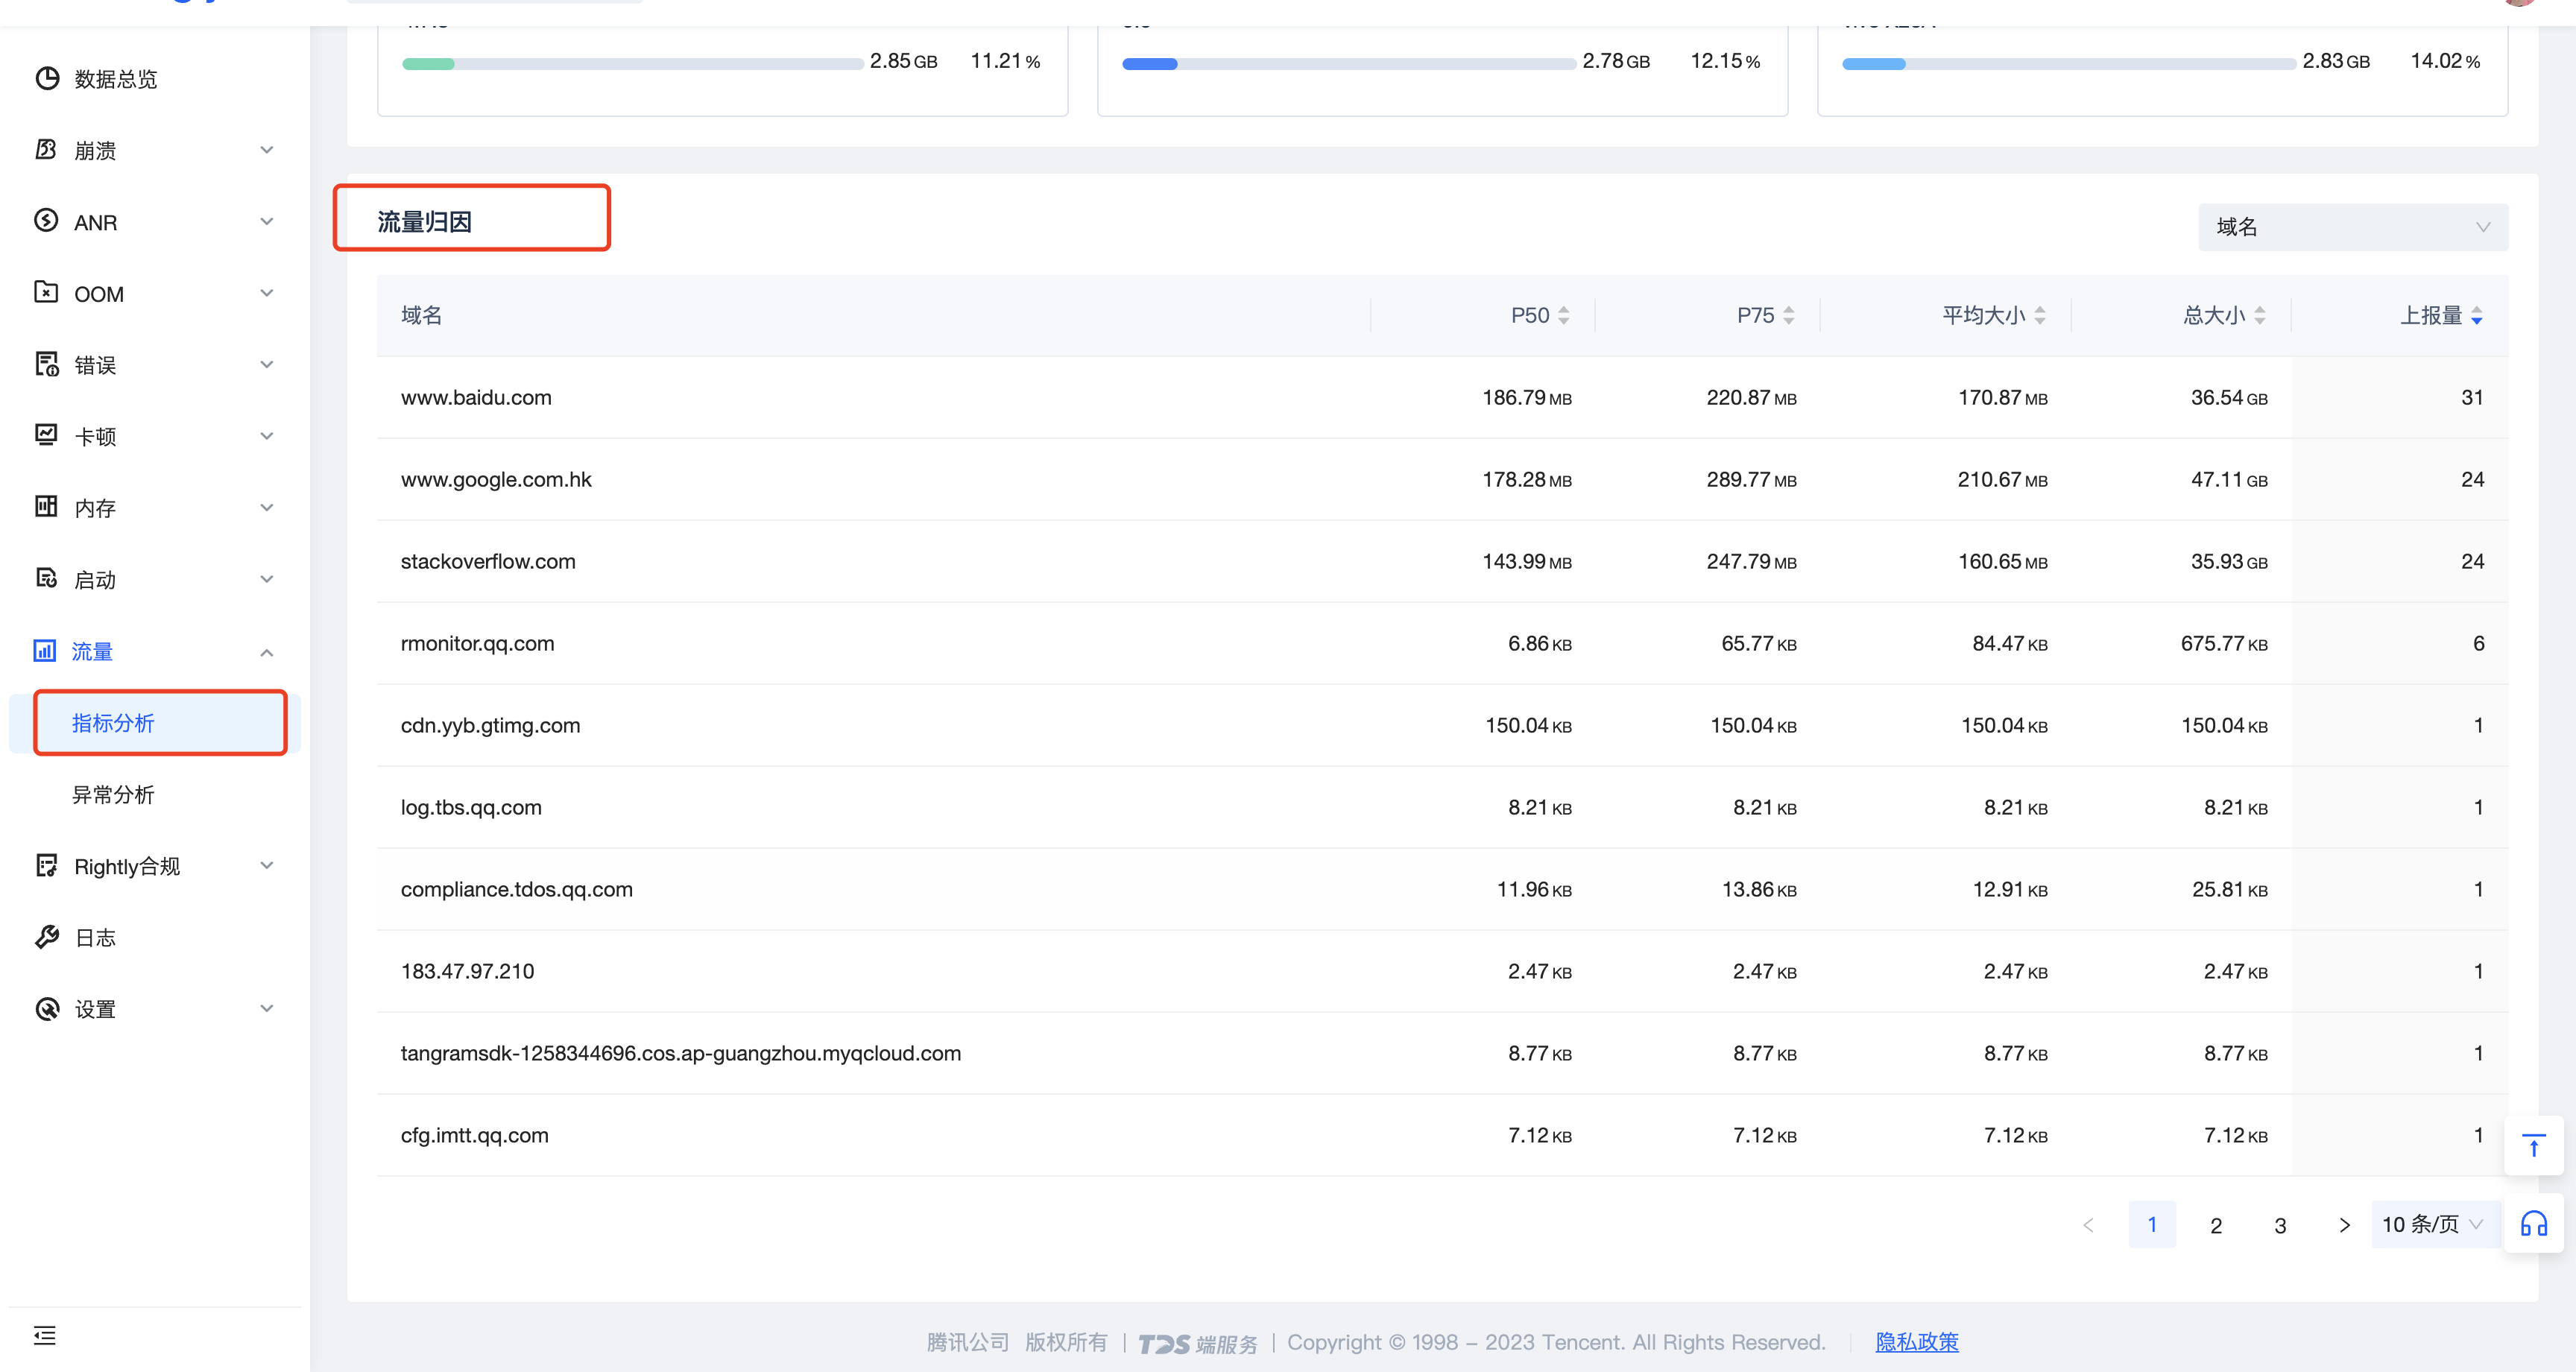This screenshot has height=1372, width=2576.
Task: Click the 数据总览 overview icon
Action: tap(46, 78)
